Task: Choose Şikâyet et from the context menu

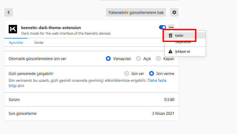Action: pyautogui.click(x=185, y=51)
